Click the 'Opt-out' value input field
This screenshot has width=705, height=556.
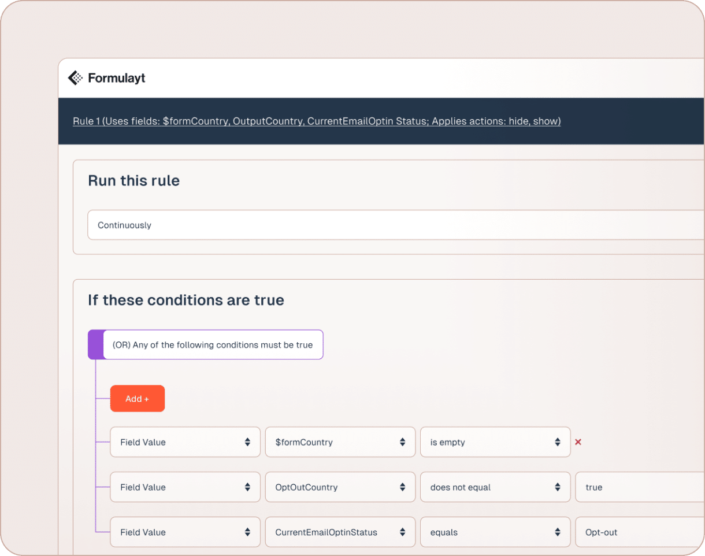tap(639, 532)
